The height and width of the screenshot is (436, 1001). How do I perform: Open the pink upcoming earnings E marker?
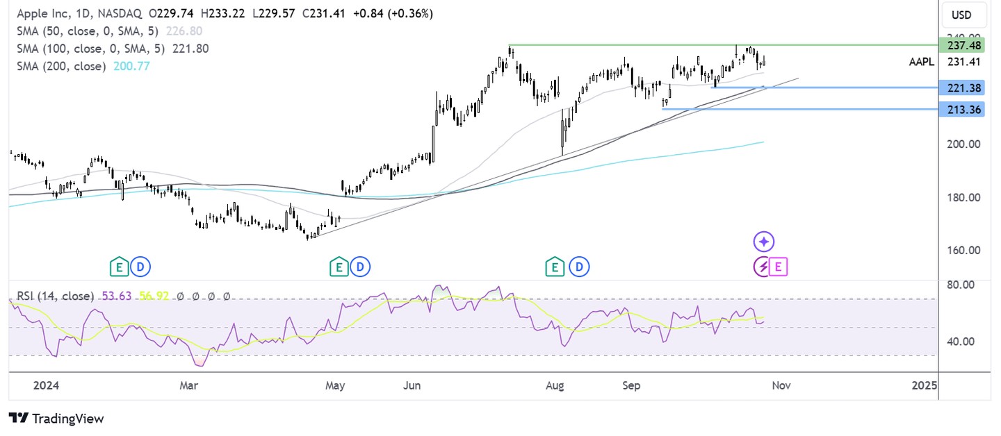coord(778,266)
